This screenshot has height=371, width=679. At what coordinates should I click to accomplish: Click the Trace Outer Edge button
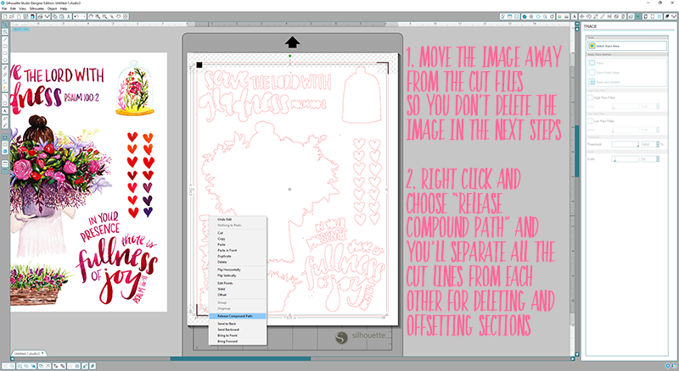click(x=604, y=73)
